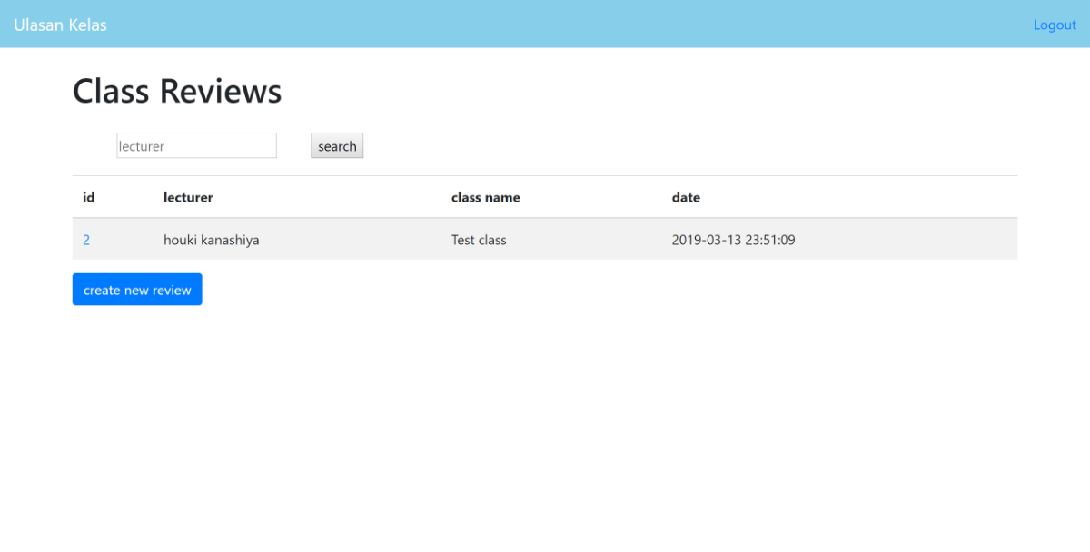Open review with id 2
This screenshot has width=1090, height=552.
[86, 240]
